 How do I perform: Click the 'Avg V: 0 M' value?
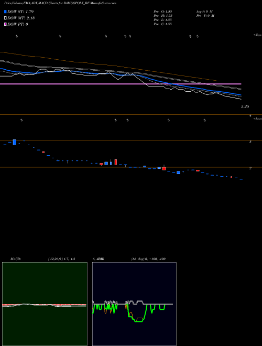[204, 12]
